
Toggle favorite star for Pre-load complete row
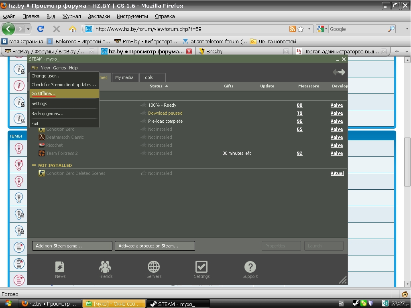click(x=143, y=121)
